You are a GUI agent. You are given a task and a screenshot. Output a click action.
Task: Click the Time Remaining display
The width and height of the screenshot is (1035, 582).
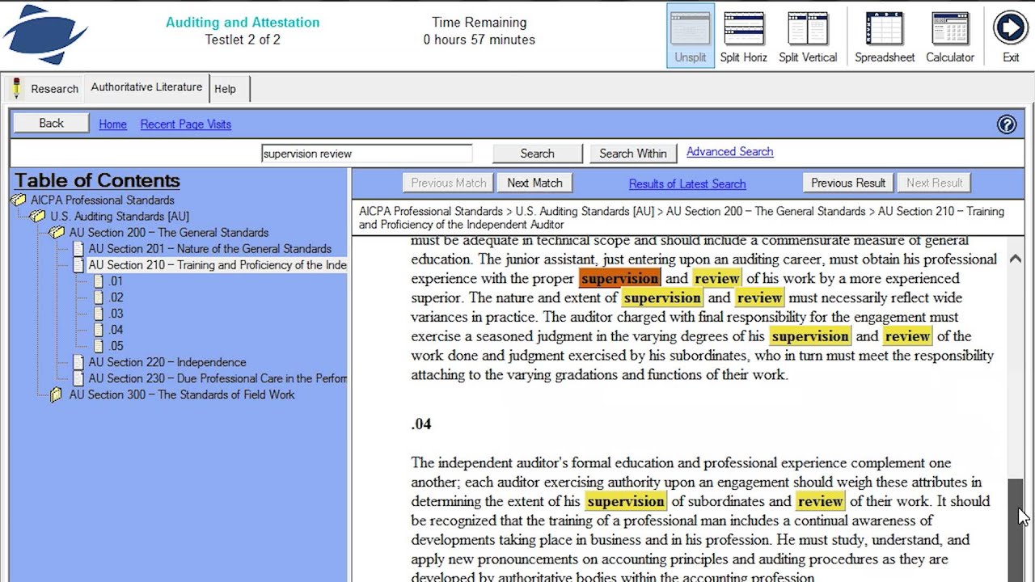point(479,31)
